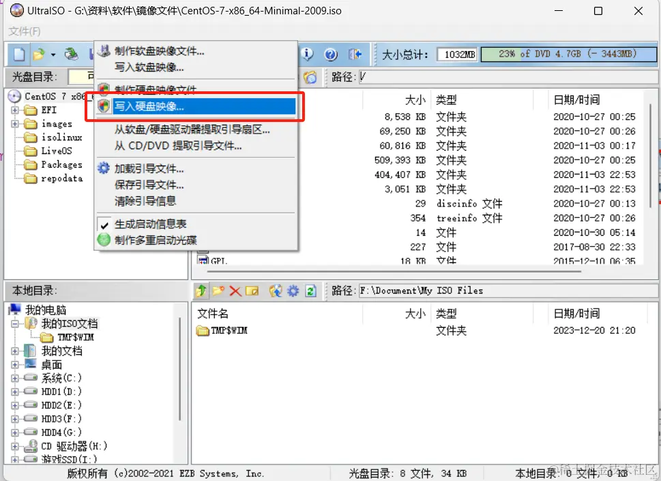Click the CentOS 7 disc root icon
This screenshot has width=661, height=481.
click(15, 97)
